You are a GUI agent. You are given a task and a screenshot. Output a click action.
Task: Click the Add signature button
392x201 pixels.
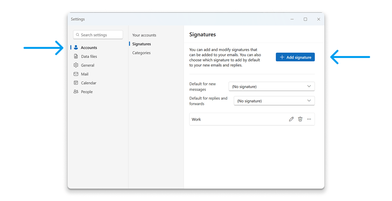295,57
